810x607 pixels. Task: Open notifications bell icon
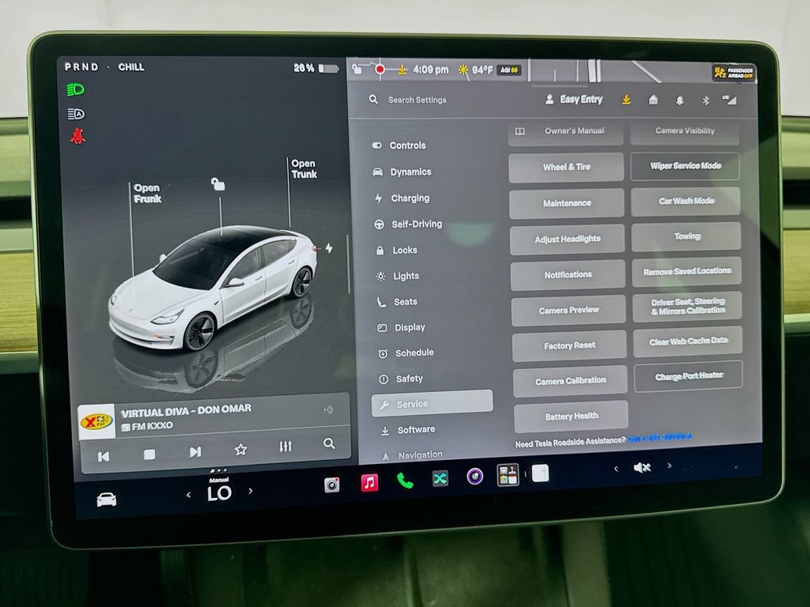click(x=679, y=100)
